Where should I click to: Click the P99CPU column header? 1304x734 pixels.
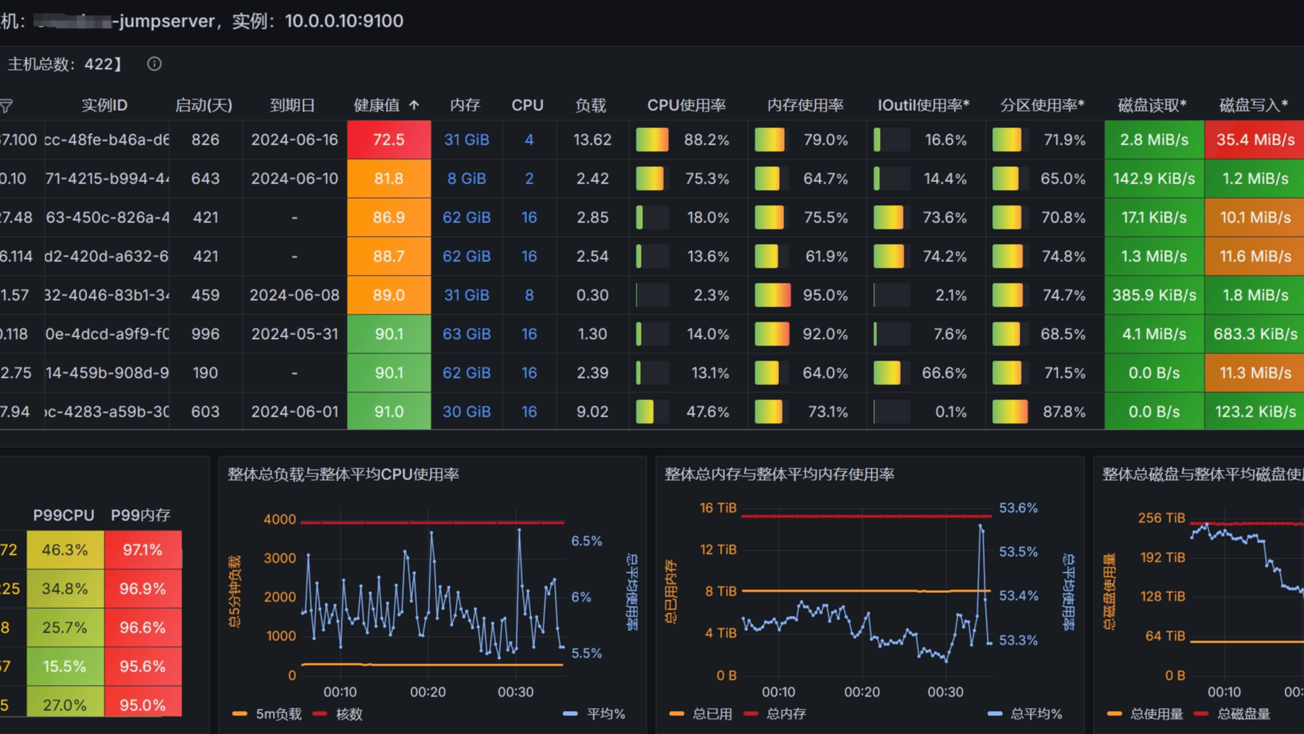coord(63,515)
